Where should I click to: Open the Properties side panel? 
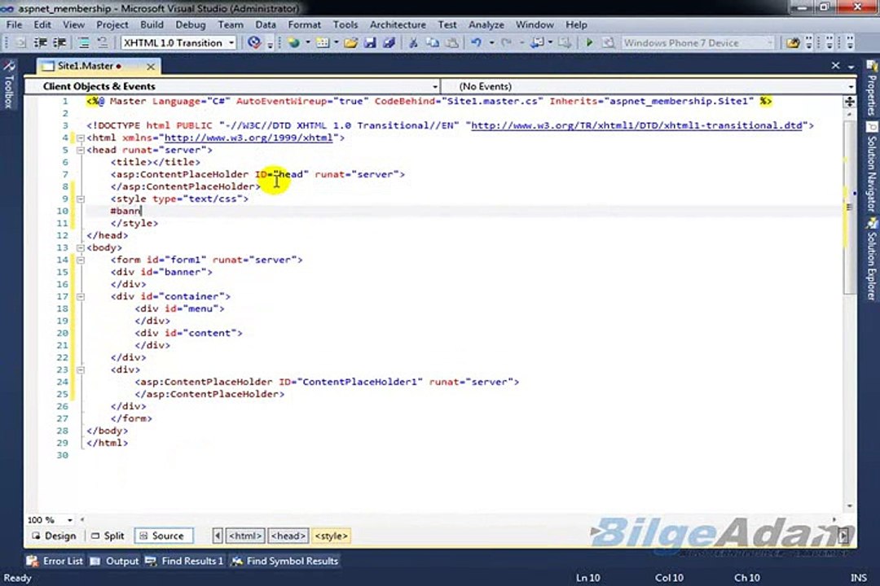point(872,89)
